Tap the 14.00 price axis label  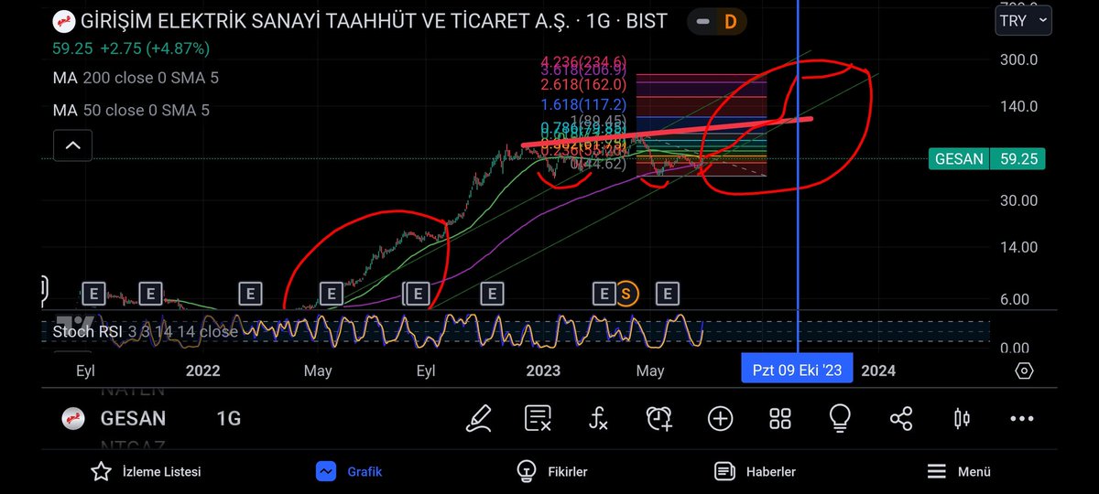(1019, 247)
